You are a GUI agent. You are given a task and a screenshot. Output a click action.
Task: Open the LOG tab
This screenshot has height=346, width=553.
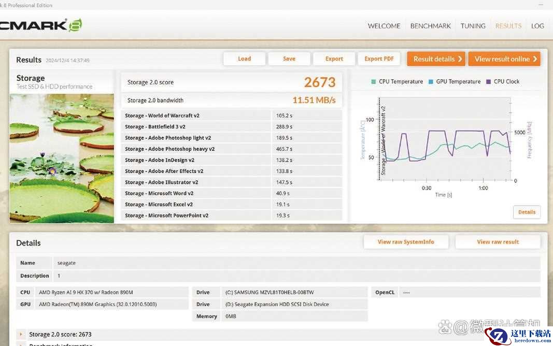tap(537, 26)
